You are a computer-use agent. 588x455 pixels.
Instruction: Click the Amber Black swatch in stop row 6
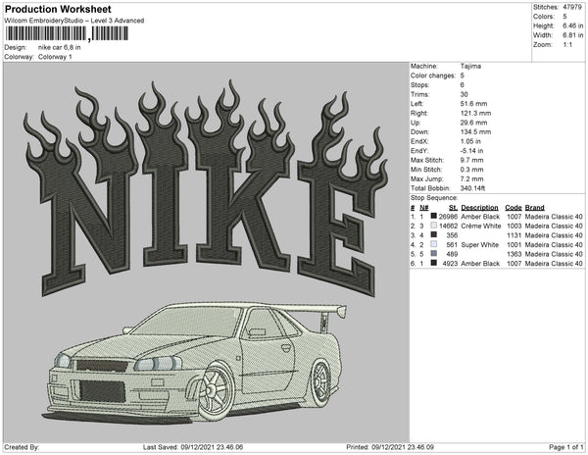[x=434, y=263]
